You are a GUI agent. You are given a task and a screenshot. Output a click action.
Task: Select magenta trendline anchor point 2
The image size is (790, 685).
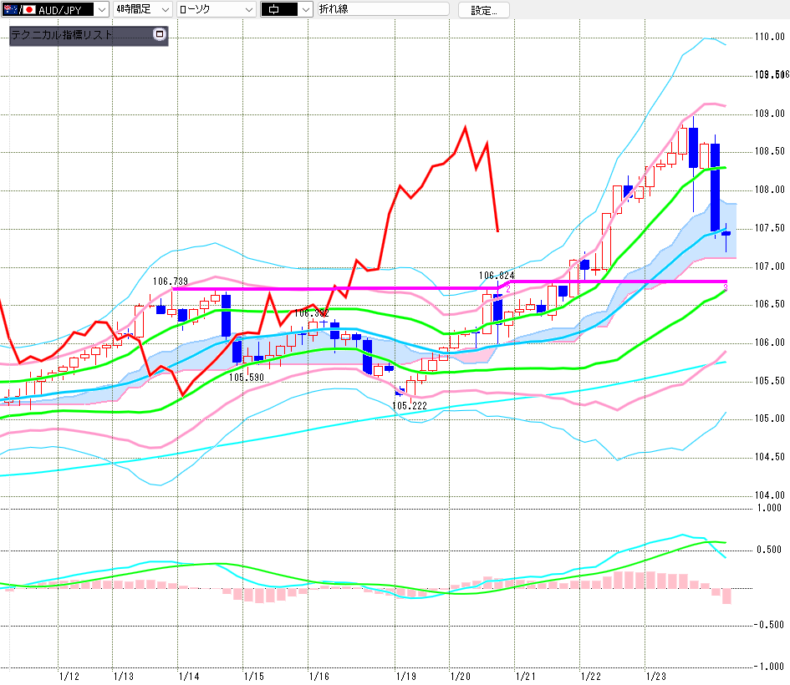click(x=507, y=288)
